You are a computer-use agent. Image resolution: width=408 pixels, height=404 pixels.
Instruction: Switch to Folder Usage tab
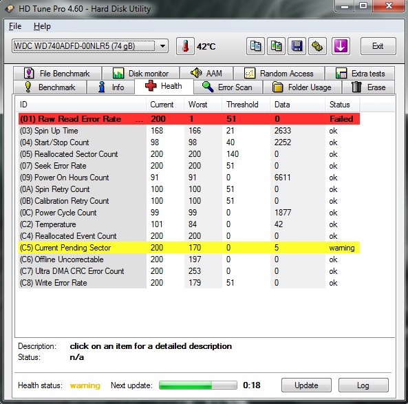(302, 87)
